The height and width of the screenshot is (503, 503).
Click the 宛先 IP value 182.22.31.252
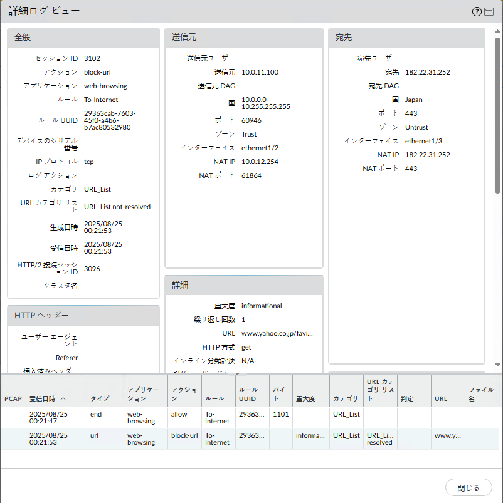pos(427,72)
